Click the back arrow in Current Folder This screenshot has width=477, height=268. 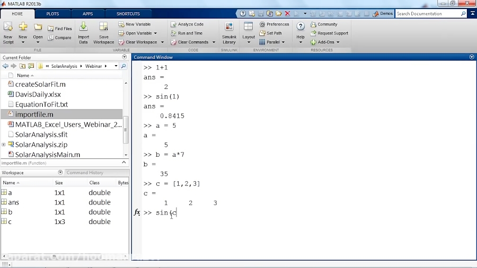(x=5, y=66)
